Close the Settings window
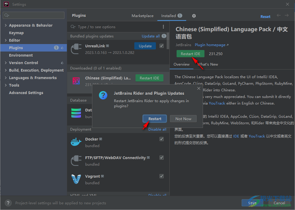Image resolution: width=295 pixels, height=210 pixels. pos(287,4)
